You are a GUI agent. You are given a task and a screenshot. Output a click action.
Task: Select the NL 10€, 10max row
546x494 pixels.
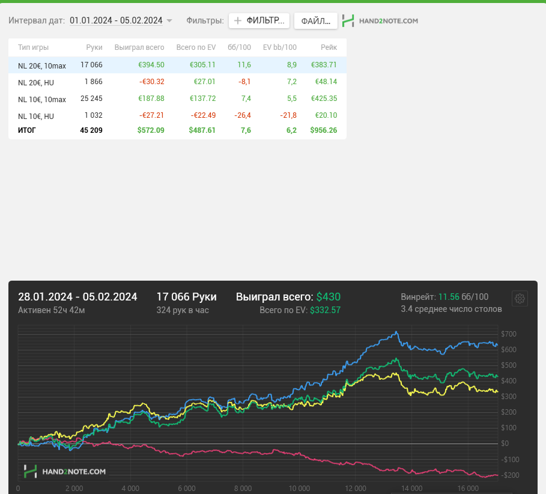(x=177, y=99)
